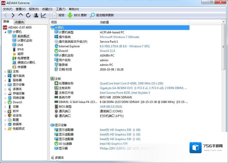Select 电源管理 power management tree item
The width and height of the screenshot is (228, 163).
pyautogui.click(x=23, y=58)
